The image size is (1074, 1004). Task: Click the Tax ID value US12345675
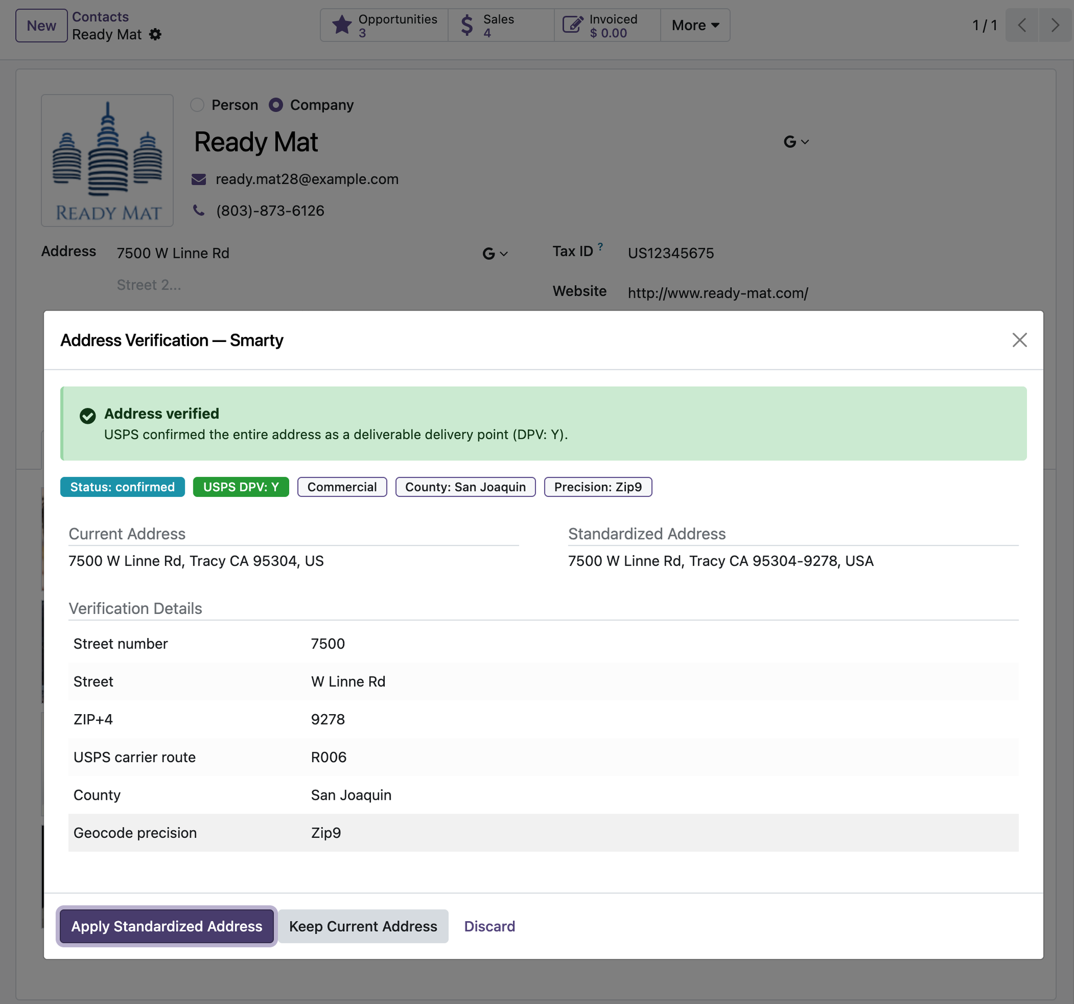click(671, 254)
